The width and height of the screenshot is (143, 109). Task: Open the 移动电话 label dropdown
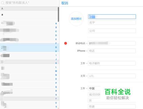point(82,43)
